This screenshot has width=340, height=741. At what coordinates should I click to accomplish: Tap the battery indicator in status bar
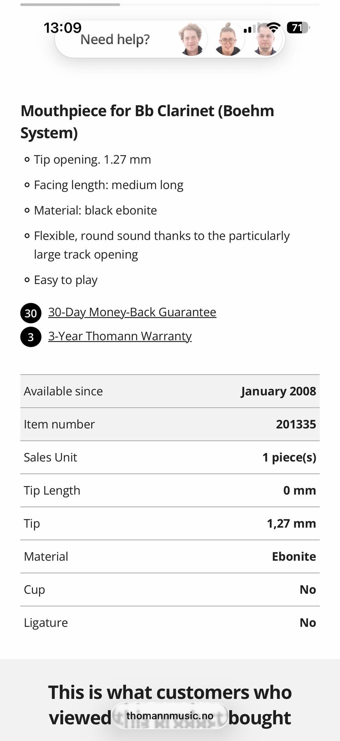(298, 27)
